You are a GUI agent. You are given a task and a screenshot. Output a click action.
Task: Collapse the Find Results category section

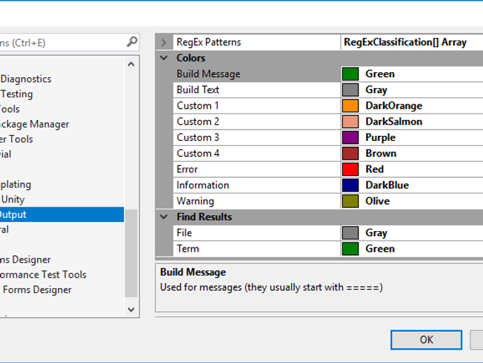164,217
